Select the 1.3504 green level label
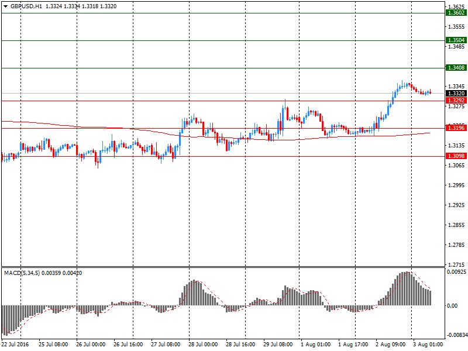The width and height of the screenshot is (468, 351). (456, 40)
